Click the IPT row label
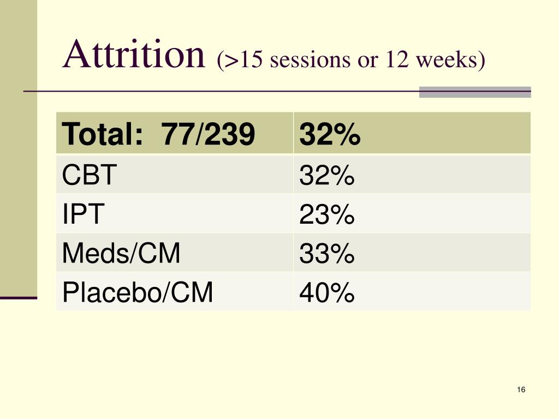The image size is (559, 419). [84, 213]
